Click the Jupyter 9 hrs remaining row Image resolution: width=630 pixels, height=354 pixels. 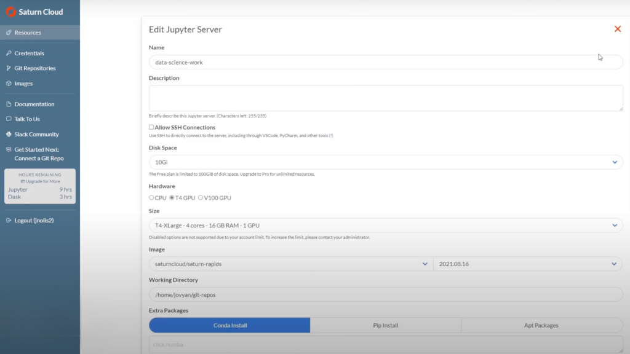40,189
